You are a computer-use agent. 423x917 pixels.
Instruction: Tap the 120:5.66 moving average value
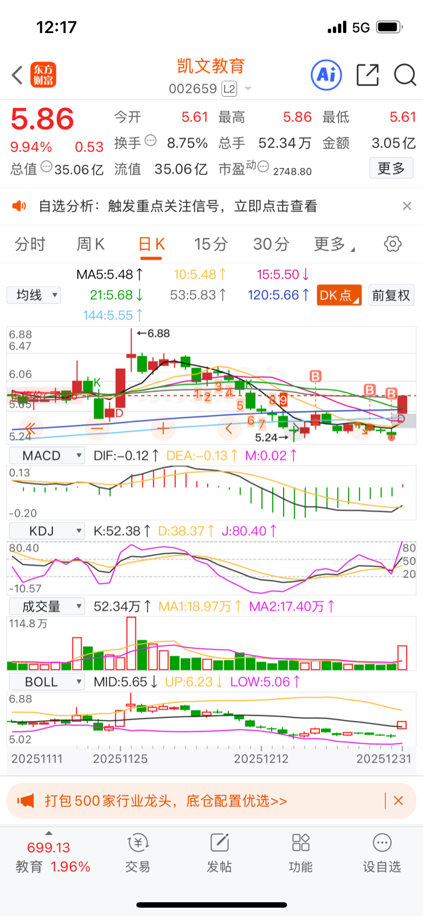[x=279, y=295]
